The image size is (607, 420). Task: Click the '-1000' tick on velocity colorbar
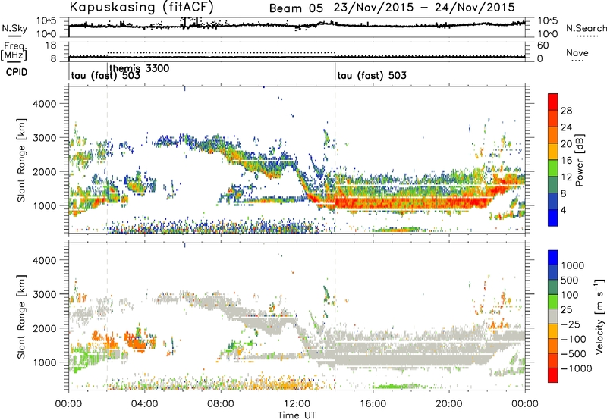[576, 368]
